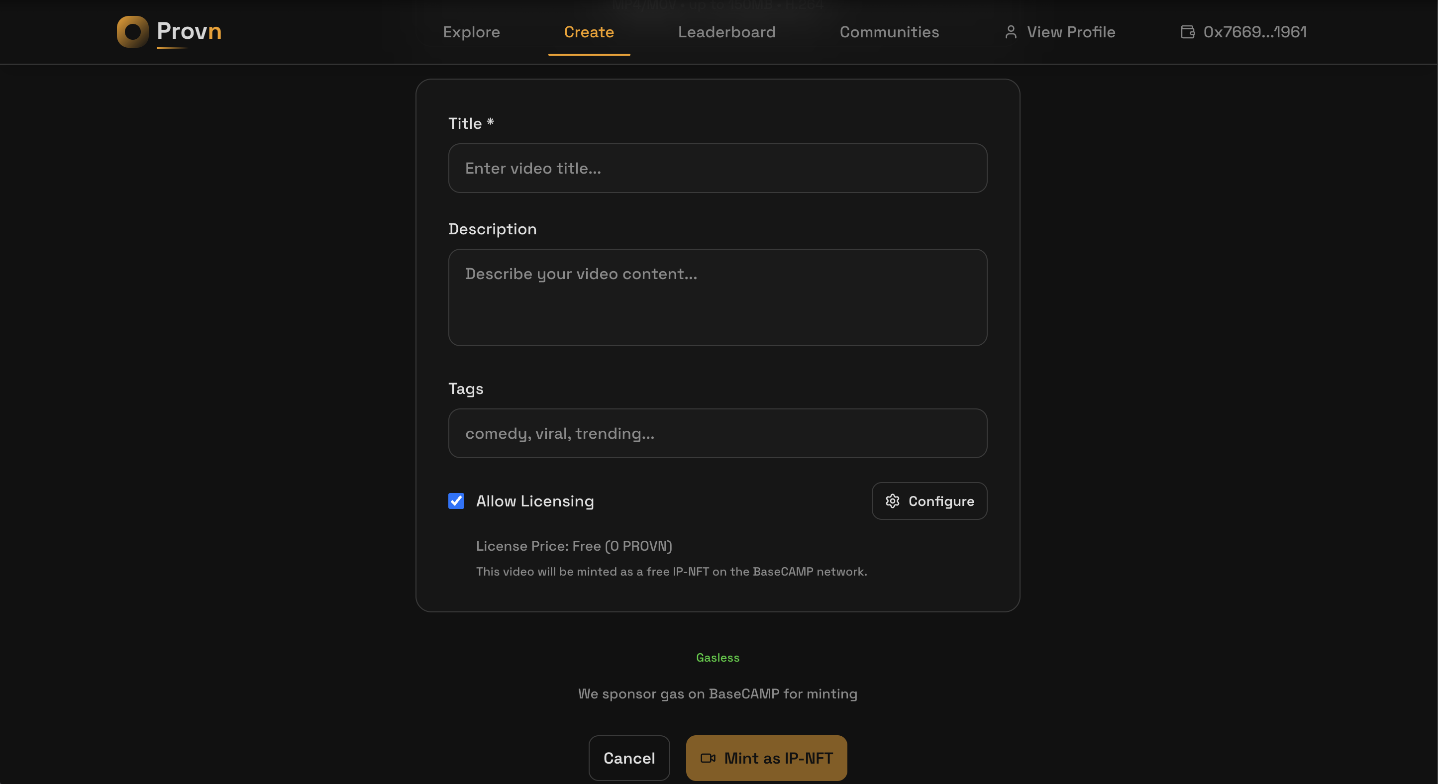
Task: Open the licensing Configure button
Action: [929, 501]
